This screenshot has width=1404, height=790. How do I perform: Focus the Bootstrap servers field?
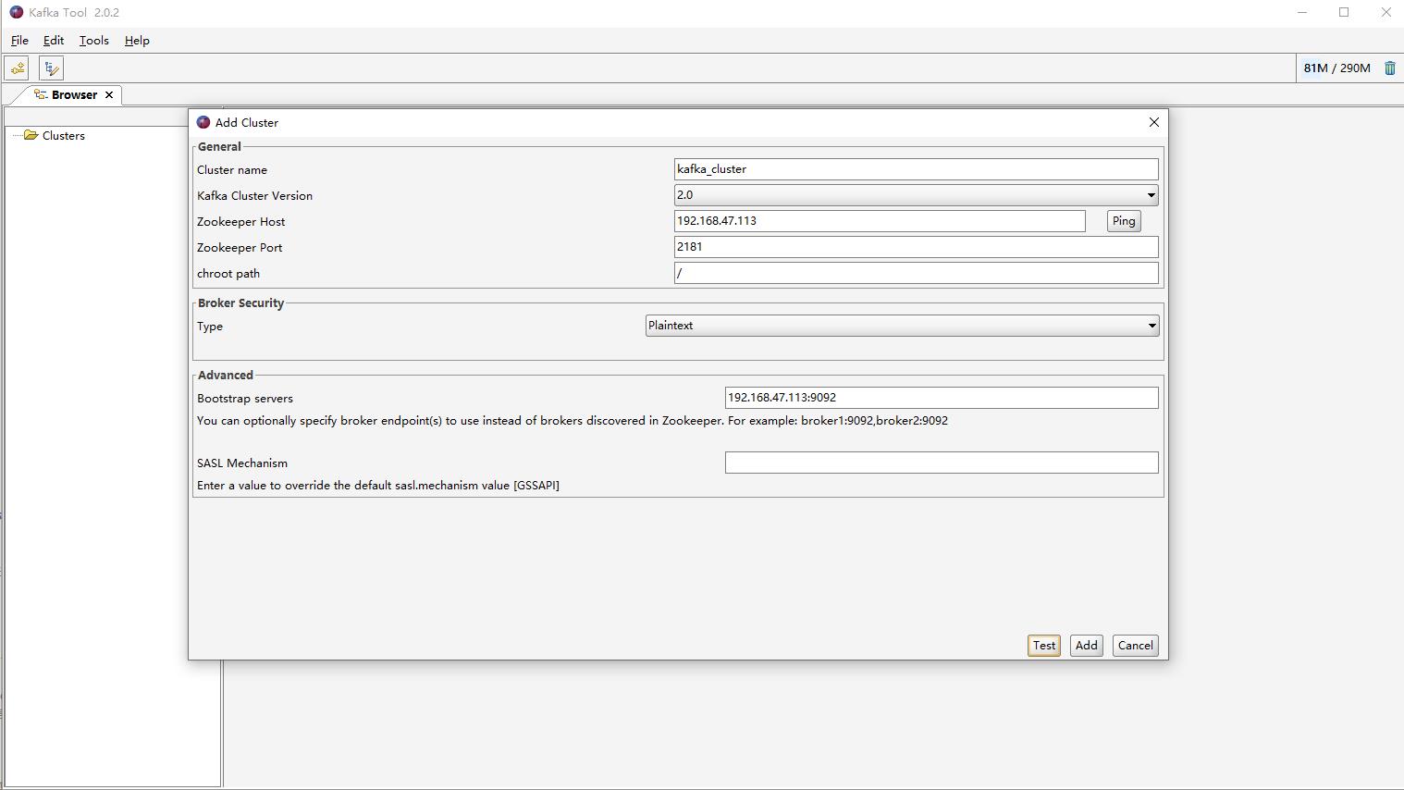(942, 398)
